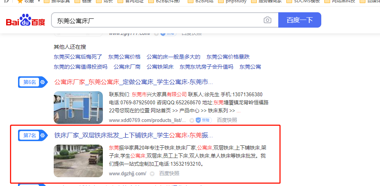380x186 pixels.
Task: Expand the arrow next to www.dgzhjj.com
Action: pyautogui.click(x=152, y=174)
